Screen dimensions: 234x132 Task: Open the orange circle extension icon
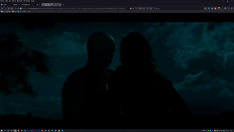coord(215,8)
